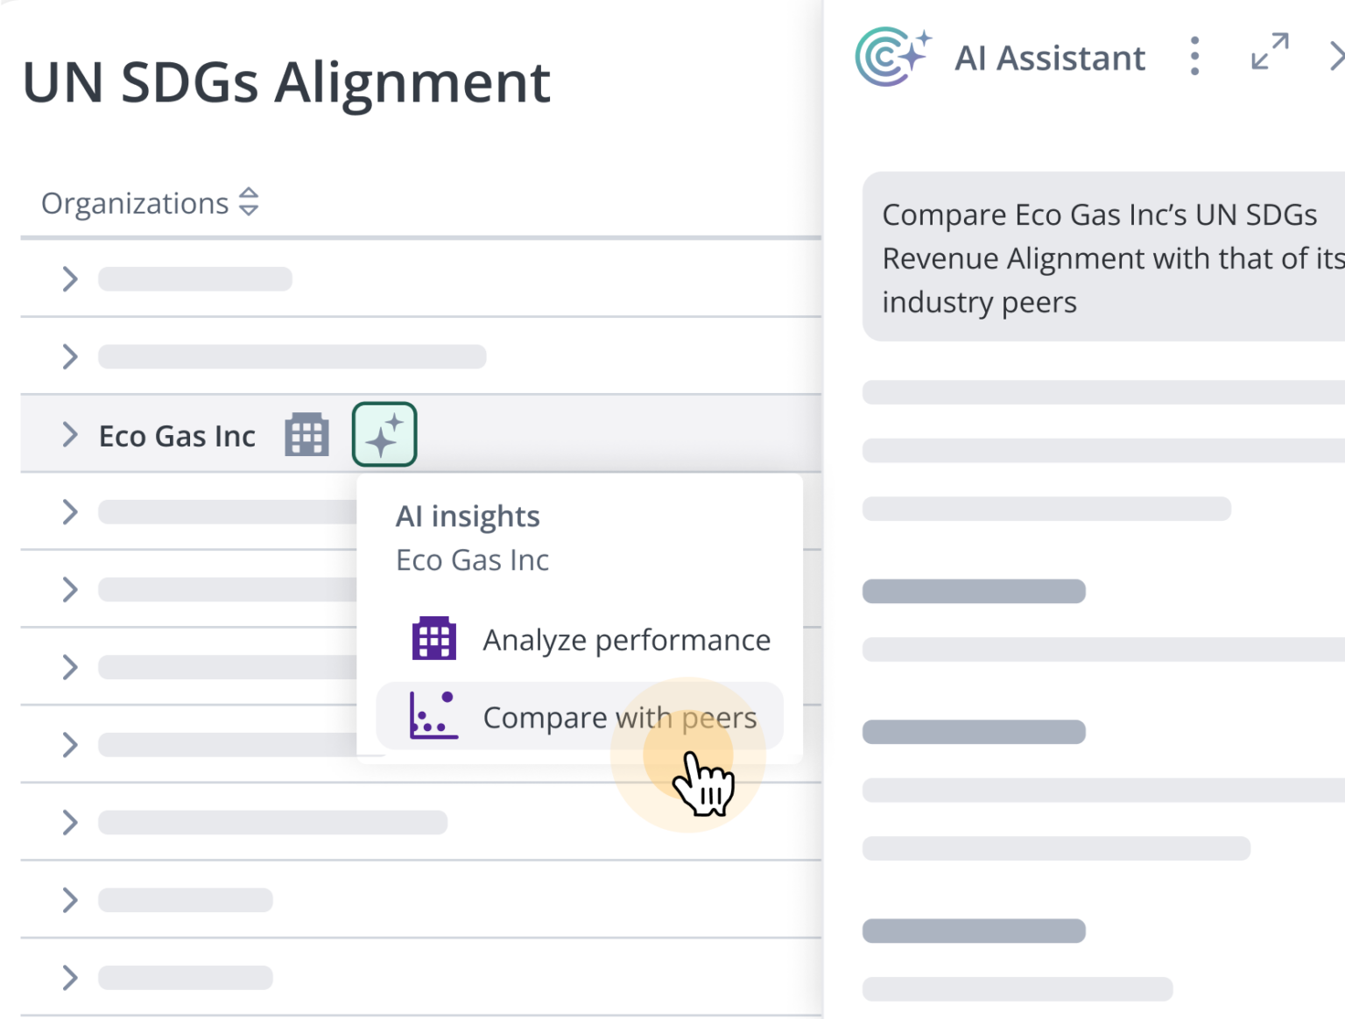Screen dimensions: 1345x1019
Task: Click the AI Assistant panel title
Action: tap(1049, 58)
